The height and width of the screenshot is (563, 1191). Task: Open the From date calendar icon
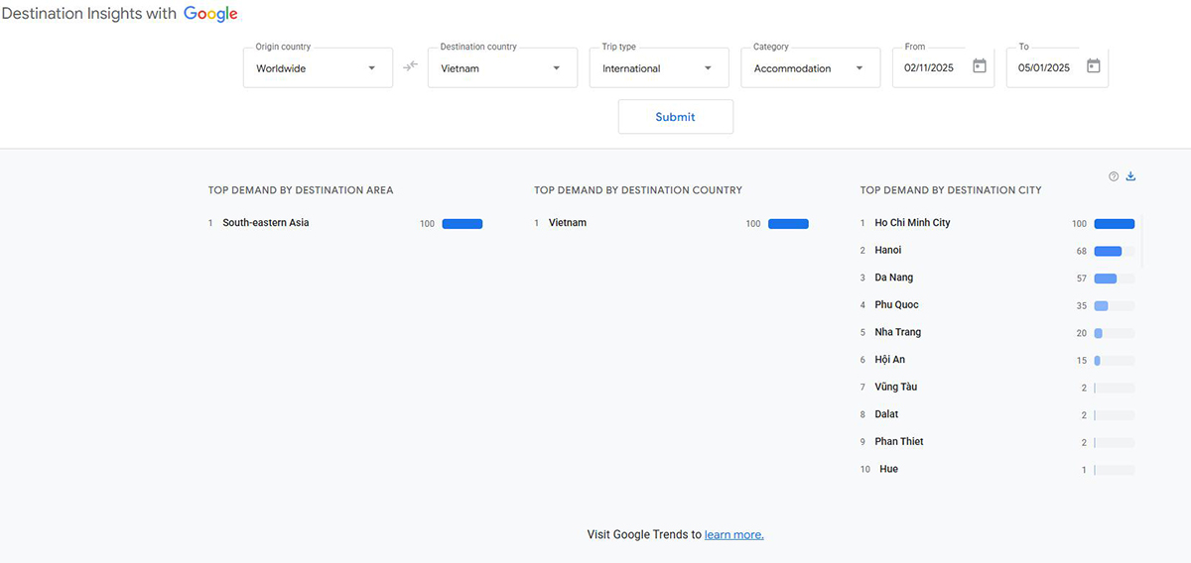[x=980, y=66]
